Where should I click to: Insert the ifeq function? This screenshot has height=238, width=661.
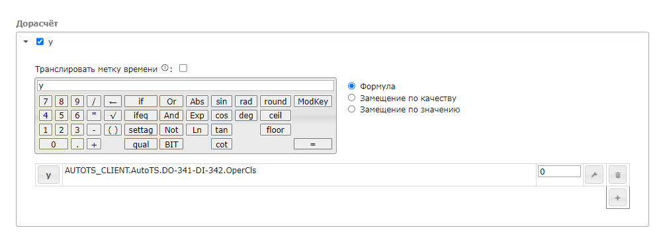click(x=141, y=116)
